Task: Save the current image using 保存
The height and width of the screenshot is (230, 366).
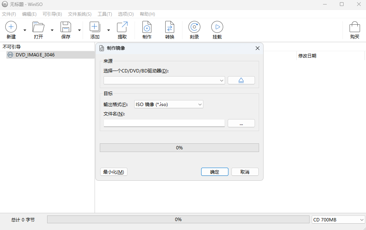Action: (66, 29)
